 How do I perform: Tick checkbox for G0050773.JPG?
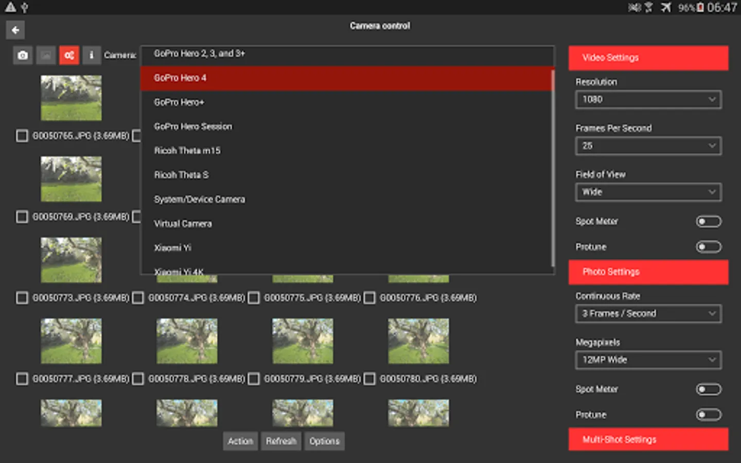[22, 298]
